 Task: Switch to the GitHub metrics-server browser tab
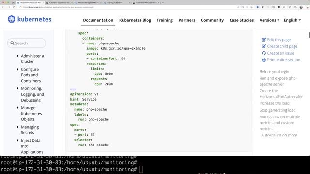point(59,3)
